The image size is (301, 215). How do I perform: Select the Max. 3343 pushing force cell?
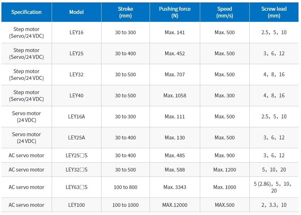(x=175, y=187)
